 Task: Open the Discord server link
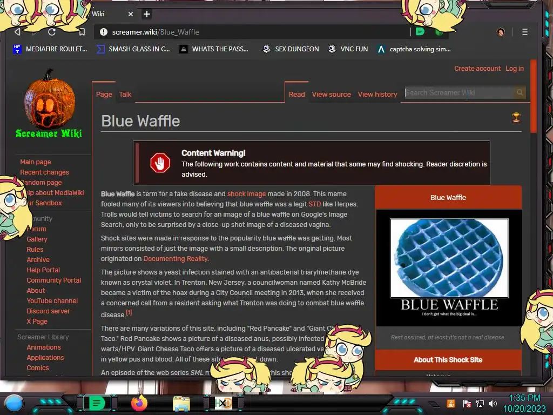point(48,311)
